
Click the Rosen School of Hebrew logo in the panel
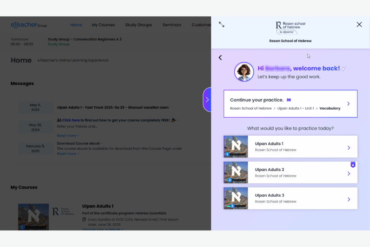pos(290,28)
